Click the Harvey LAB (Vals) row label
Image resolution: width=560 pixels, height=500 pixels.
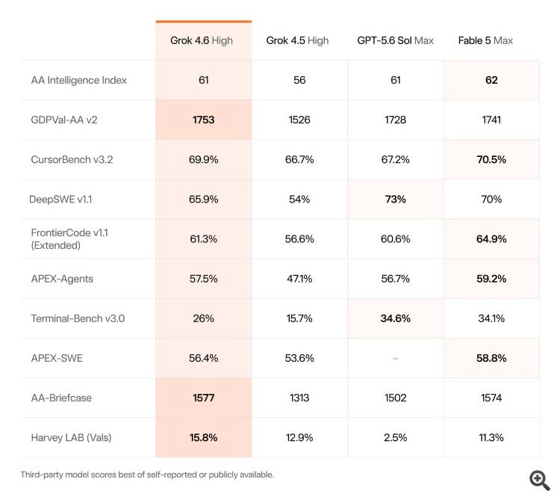tap(72, 437)
